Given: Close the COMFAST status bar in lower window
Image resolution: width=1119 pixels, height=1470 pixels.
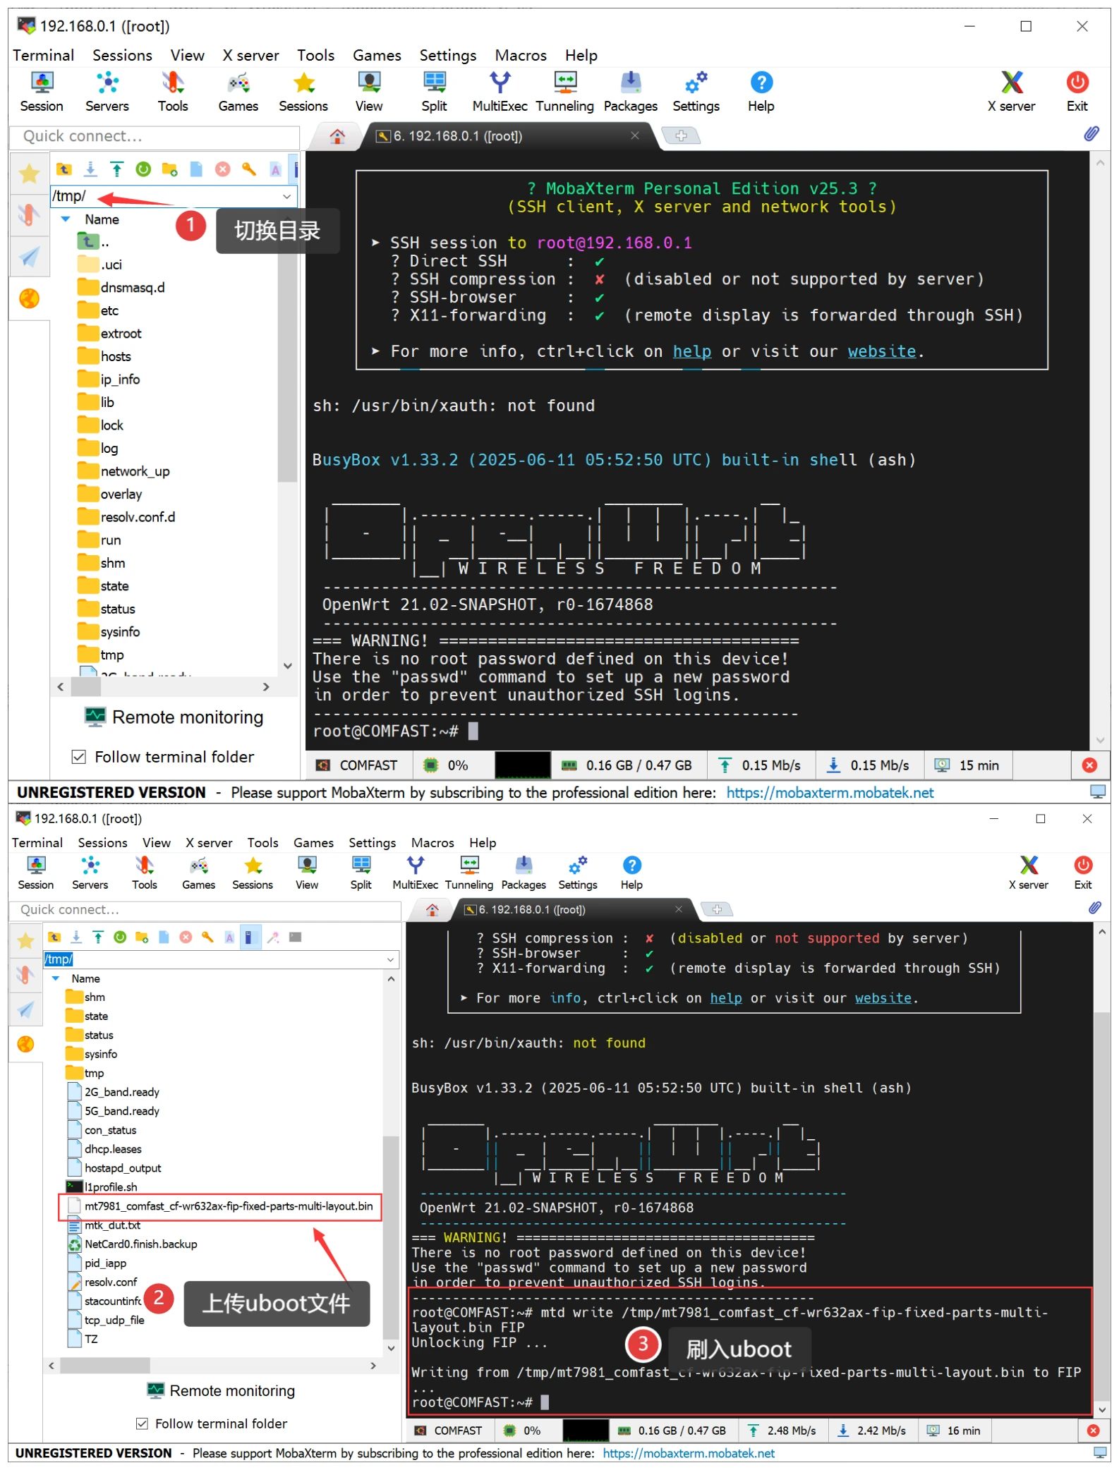Looking at the screenshot, I should [1092, 1430].
